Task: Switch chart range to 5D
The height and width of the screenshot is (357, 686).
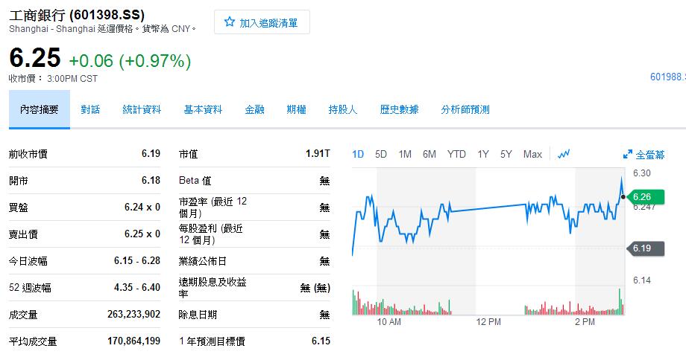Action: coord(381,154)
